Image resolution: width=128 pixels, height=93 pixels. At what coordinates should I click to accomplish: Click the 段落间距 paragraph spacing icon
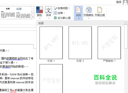click(x=55, y=8)
